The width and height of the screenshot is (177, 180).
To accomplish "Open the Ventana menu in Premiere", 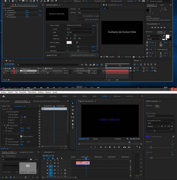I will tap(48, 92).
